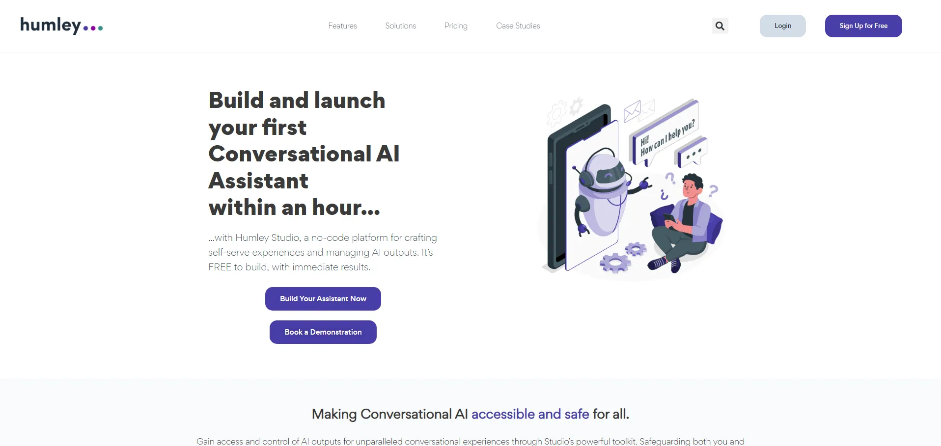
Task: Click the Humley Studio description paragraph
Action: (323, 252)
